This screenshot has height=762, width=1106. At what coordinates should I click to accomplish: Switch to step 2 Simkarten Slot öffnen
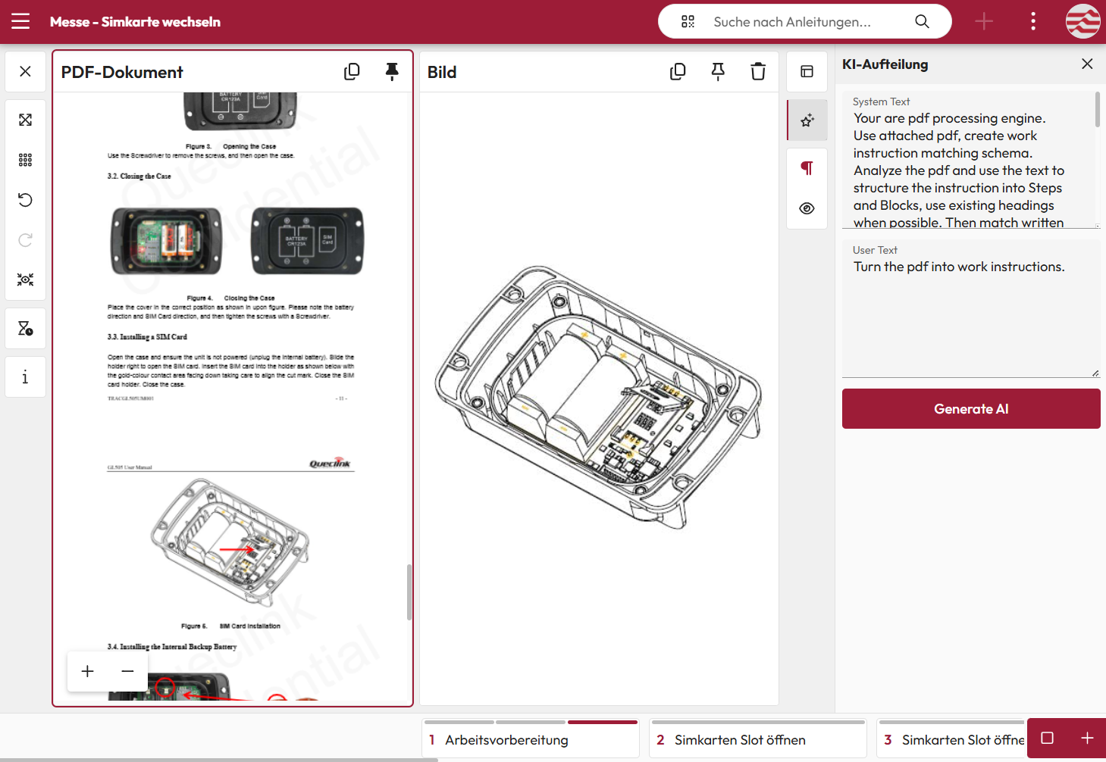pos(757,739)
